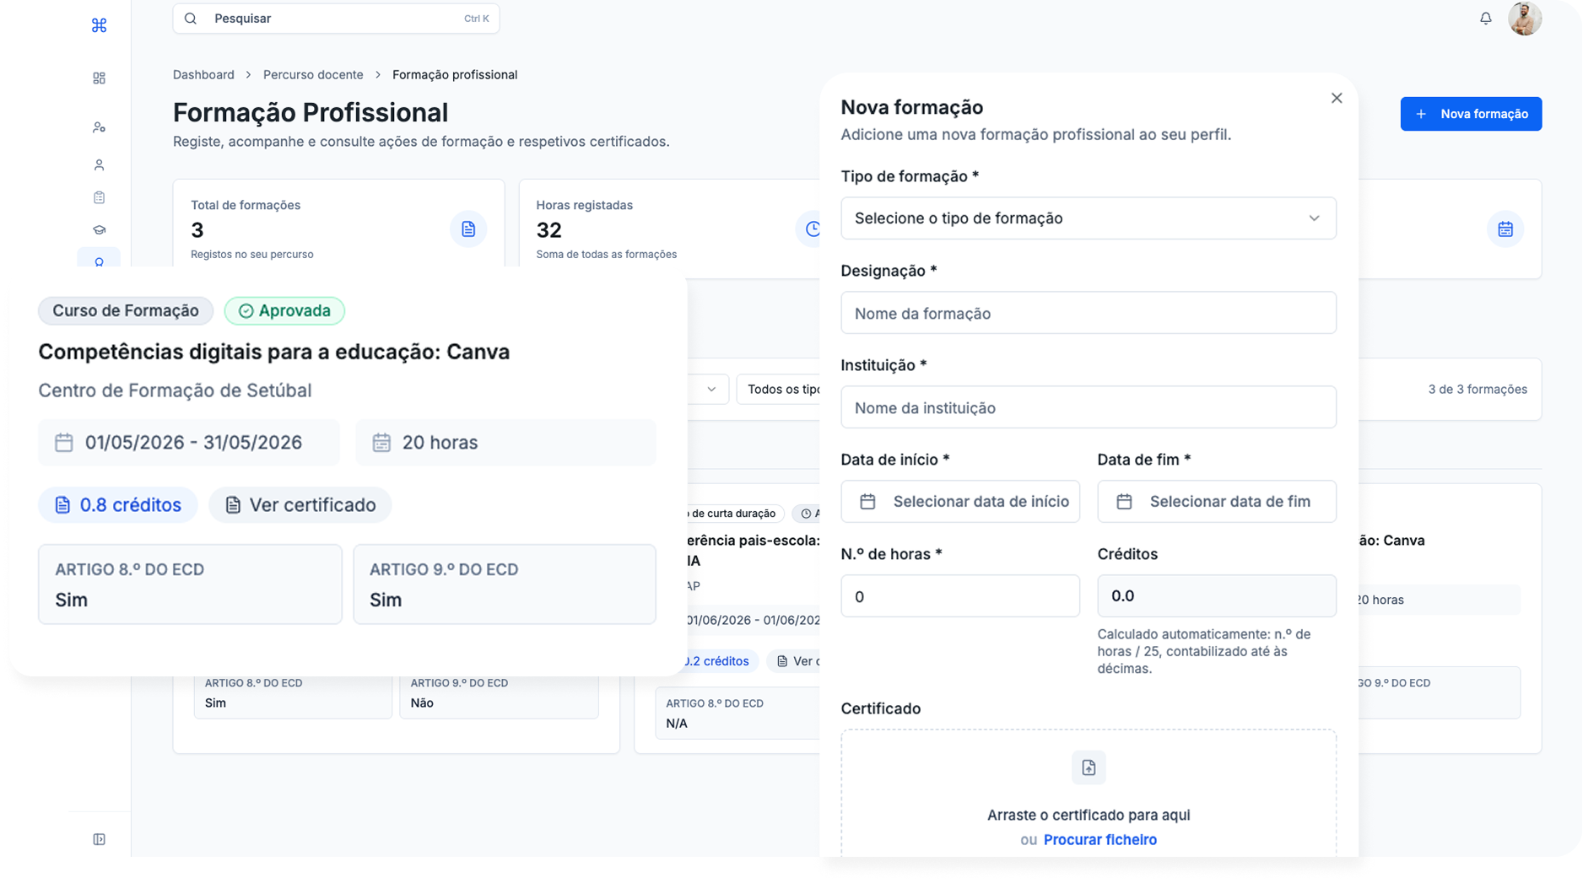Click the Curso de Formação tag
This screenshot has height=883, width=1583.
coord(126,311)
